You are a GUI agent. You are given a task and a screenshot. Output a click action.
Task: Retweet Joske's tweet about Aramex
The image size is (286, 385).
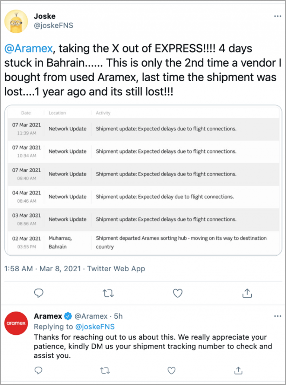[x=108, y=294]
